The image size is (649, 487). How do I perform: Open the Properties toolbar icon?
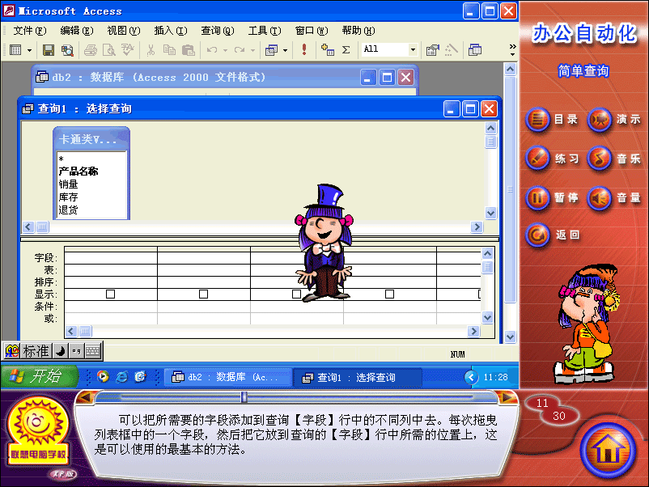(x=433, y=50)
